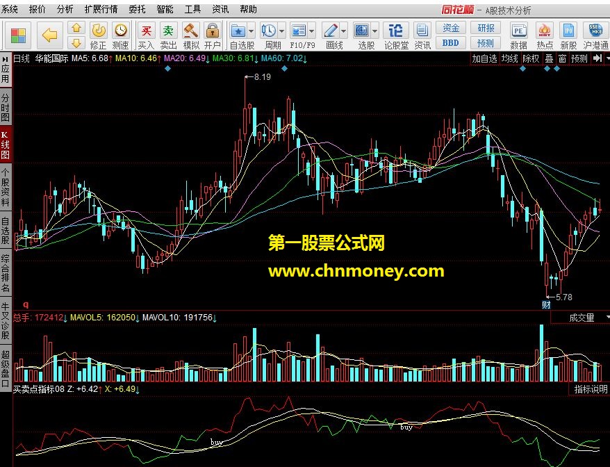610x467 pixels.
Task: Open the F10/F9 company info icon
Action: [x=298, y=31]
